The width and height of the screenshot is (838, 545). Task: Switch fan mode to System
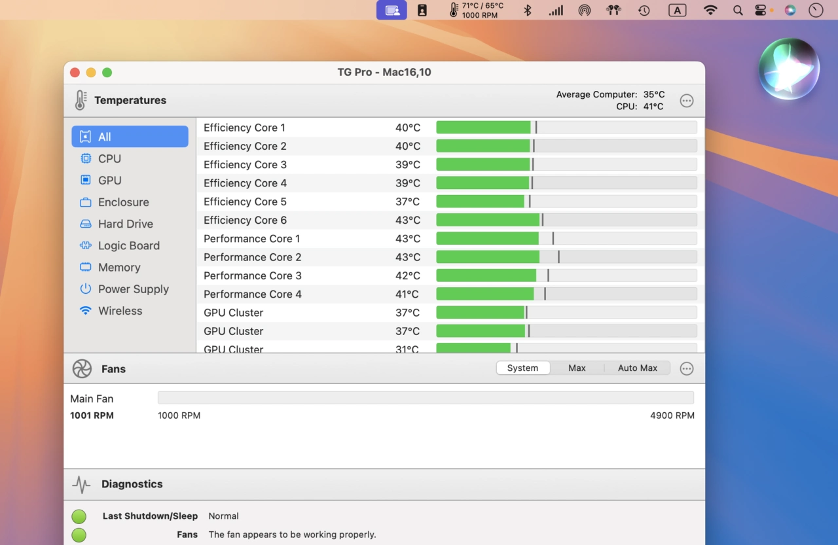522,368
